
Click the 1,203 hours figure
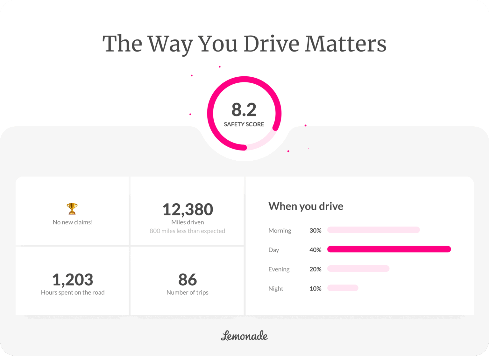click(73, 280)
